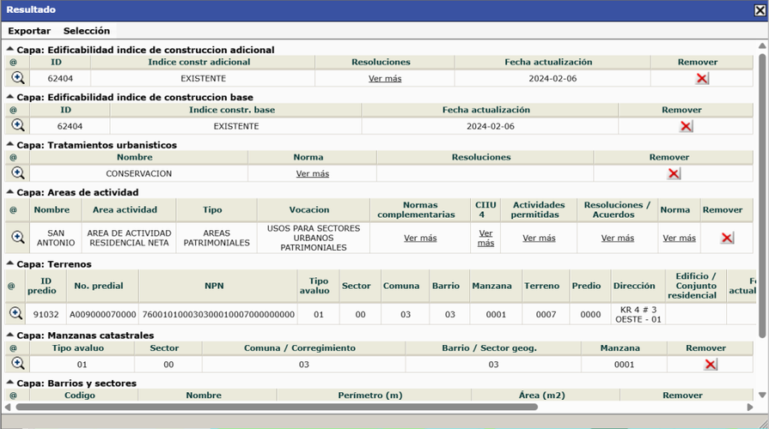Select the NPN value 760010100030300010007000000000

[x=218, y=314]
